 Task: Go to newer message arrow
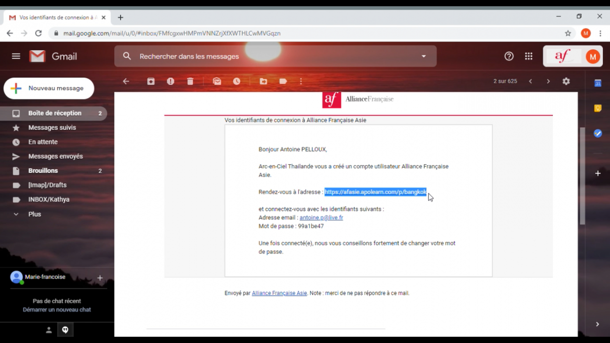[530, 81]
